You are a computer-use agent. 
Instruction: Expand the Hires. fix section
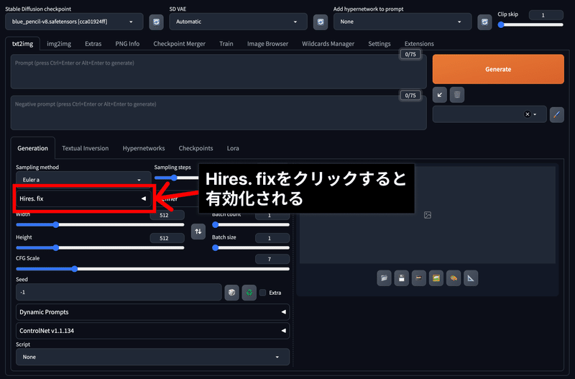83,198
